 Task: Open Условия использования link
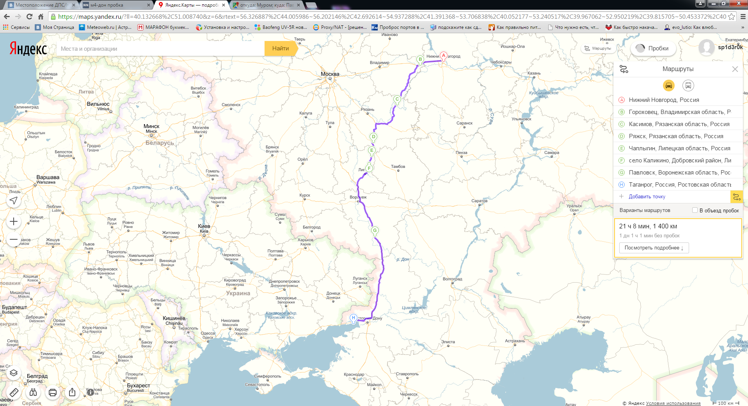point(673,403)
